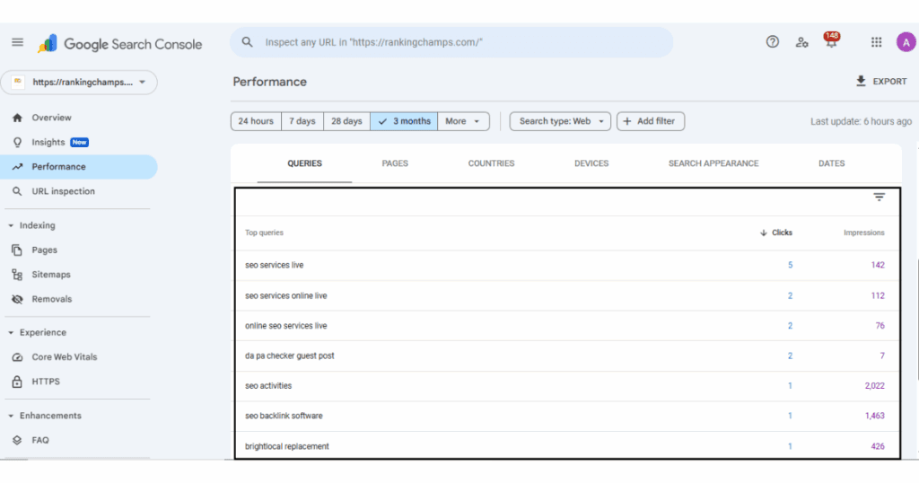Switch to the Pages tab
Screen dimensions: 919x483
395,163
